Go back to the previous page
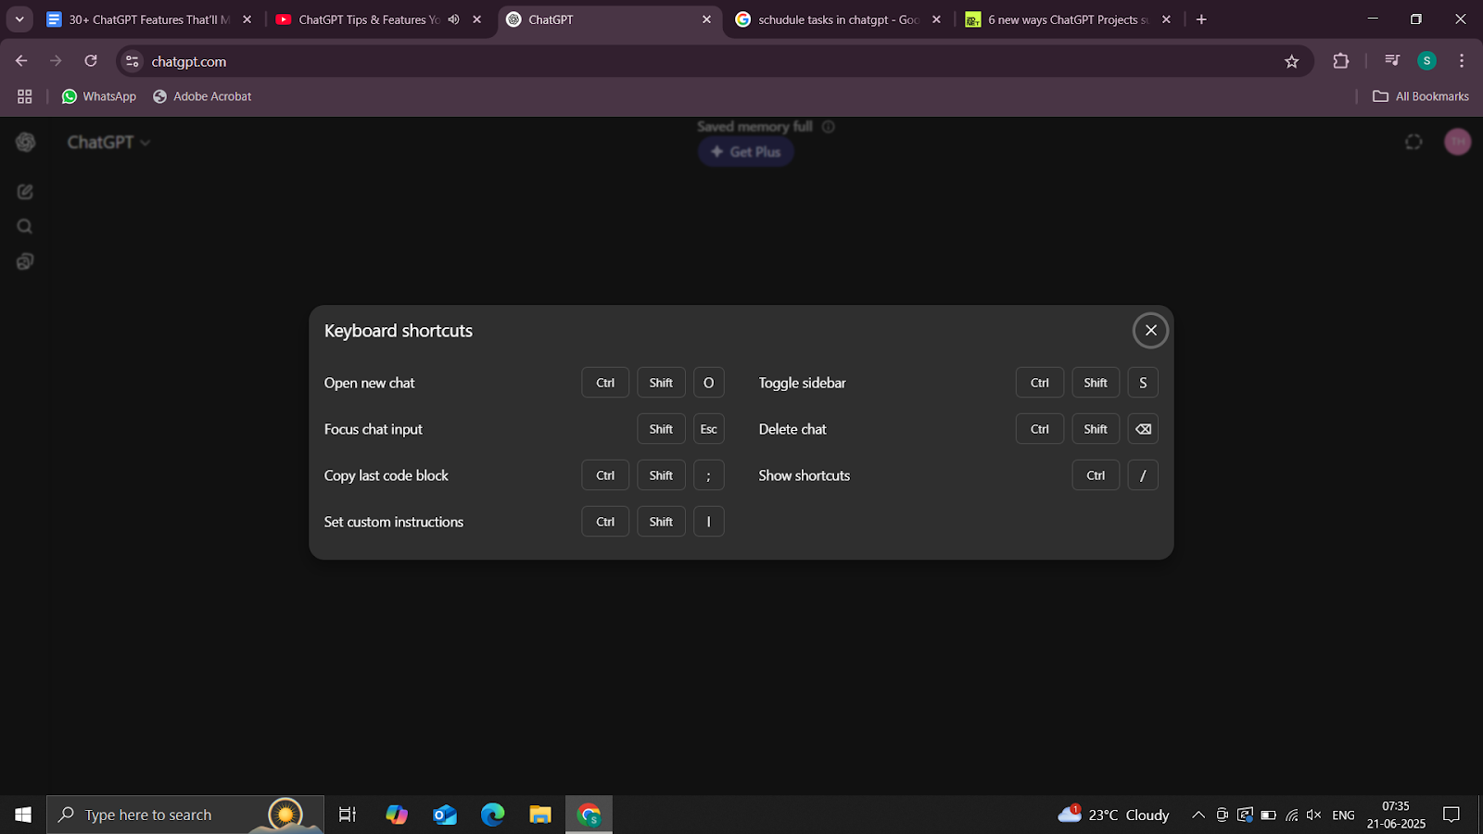1483x834 pixels. pyautogui.click(x=21, y=61)
